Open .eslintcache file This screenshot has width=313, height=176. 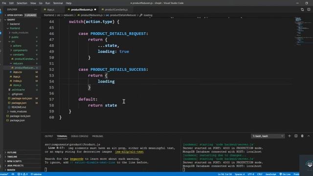(18, 90)
